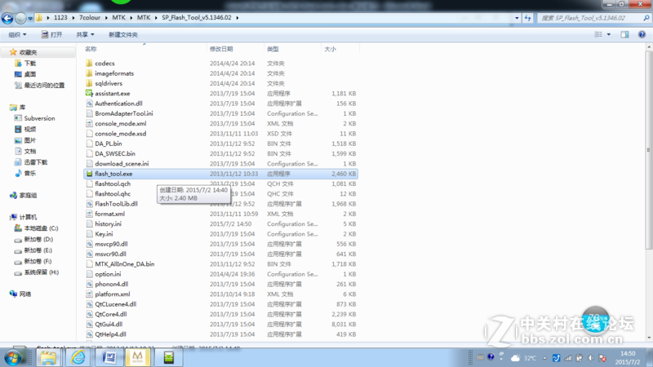Click the Back navigation arrow
653x367 pixels.
click(x=7, y=18)
